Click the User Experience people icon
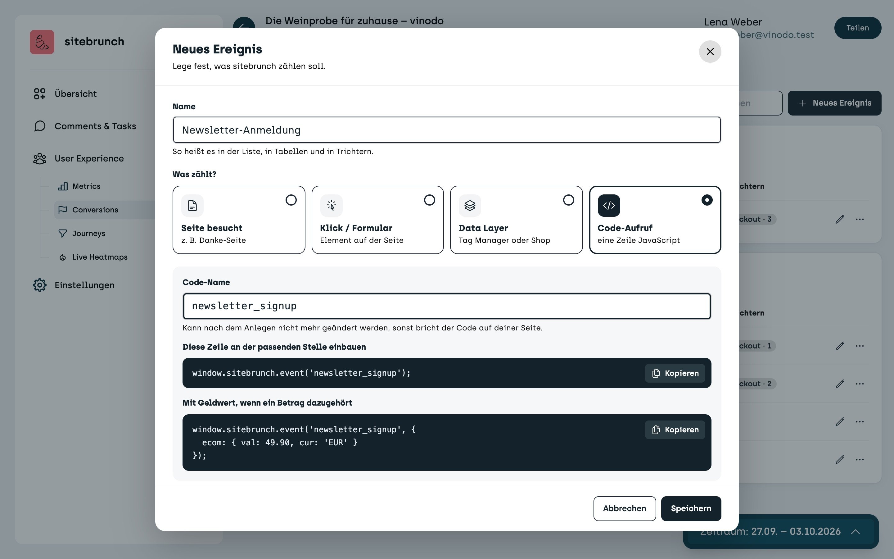 click(39, 159)
